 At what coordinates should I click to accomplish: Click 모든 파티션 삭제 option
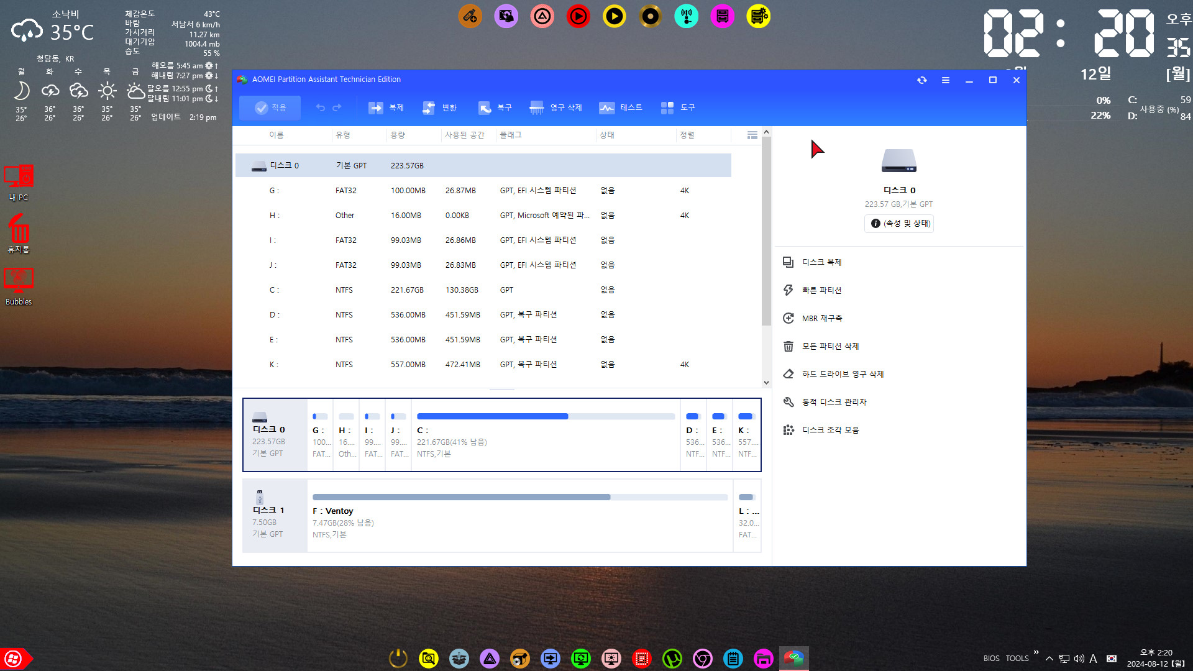(821, 346)
